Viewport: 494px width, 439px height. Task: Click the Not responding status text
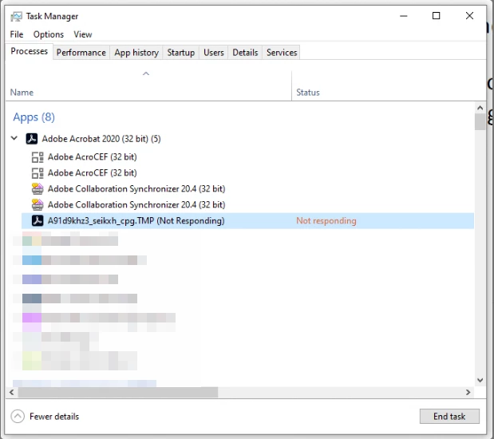tap(326, 220)
